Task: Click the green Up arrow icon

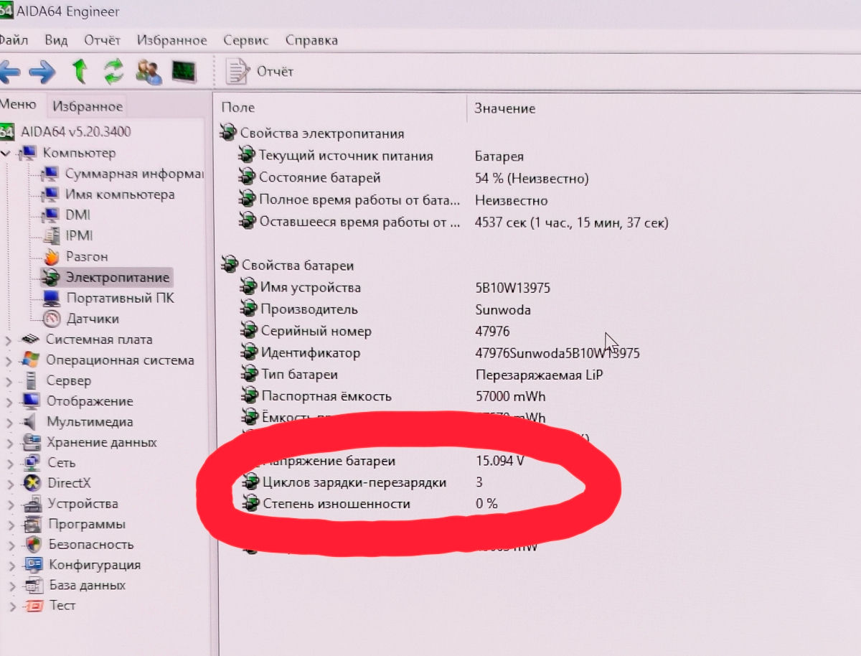Action: (x=80, y=71)
